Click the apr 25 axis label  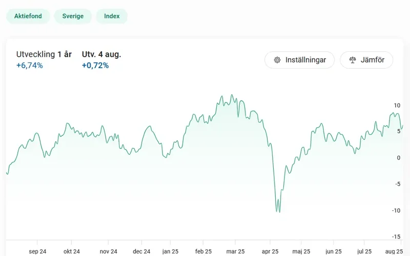pos(270,251)
